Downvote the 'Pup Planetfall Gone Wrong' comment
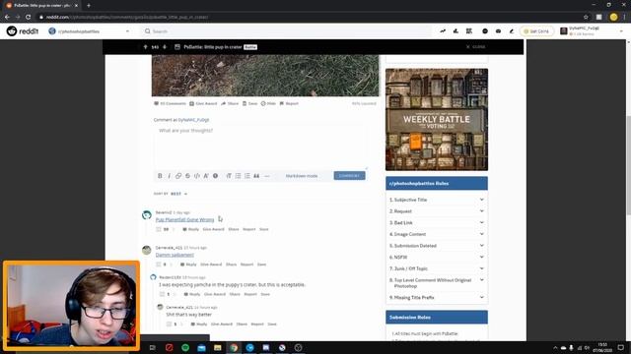The height and width of the screenshot is (354, 631). pyautogui.click(x=174, y=229)
